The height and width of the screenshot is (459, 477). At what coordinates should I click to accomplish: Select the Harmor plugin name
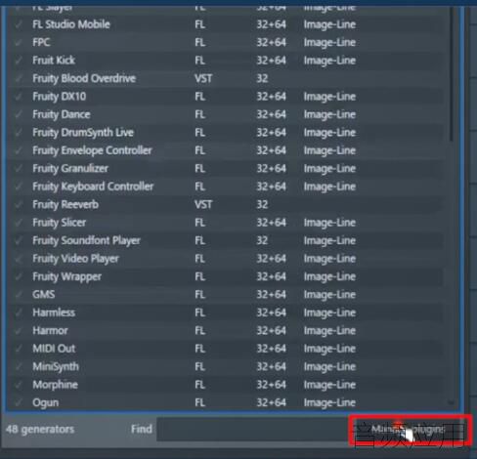click(50, 331)
